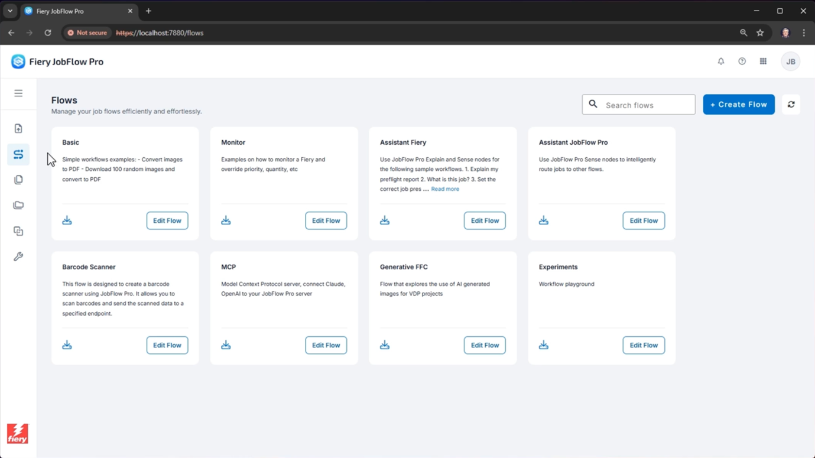Click Edit Flow for Barcode Scanner

pyautogui.click(x=167, y=345)
